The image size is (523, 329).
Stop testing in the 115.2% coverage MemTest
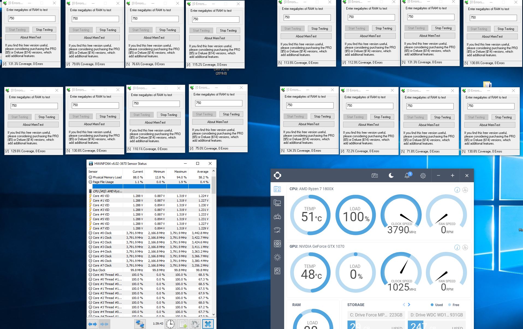228,31
